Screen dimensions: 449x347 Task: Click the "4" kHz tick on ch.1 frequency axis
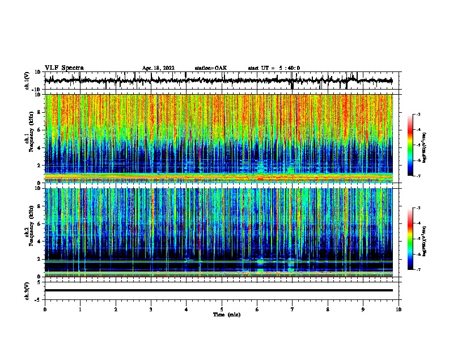pos(40,148)
